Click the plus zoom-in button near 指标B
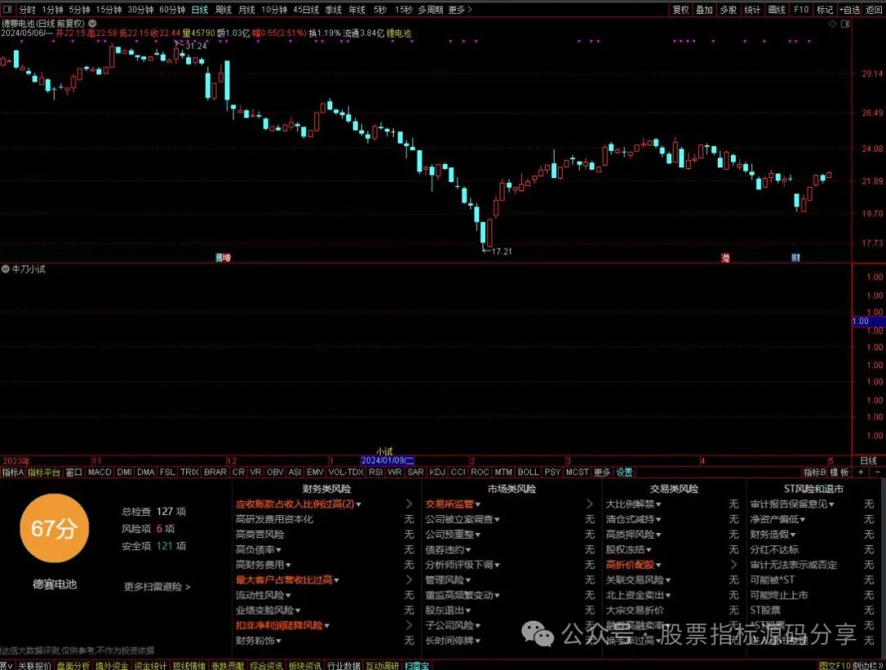This screenshot has width=886, height=670. click(x=861, y=472)
